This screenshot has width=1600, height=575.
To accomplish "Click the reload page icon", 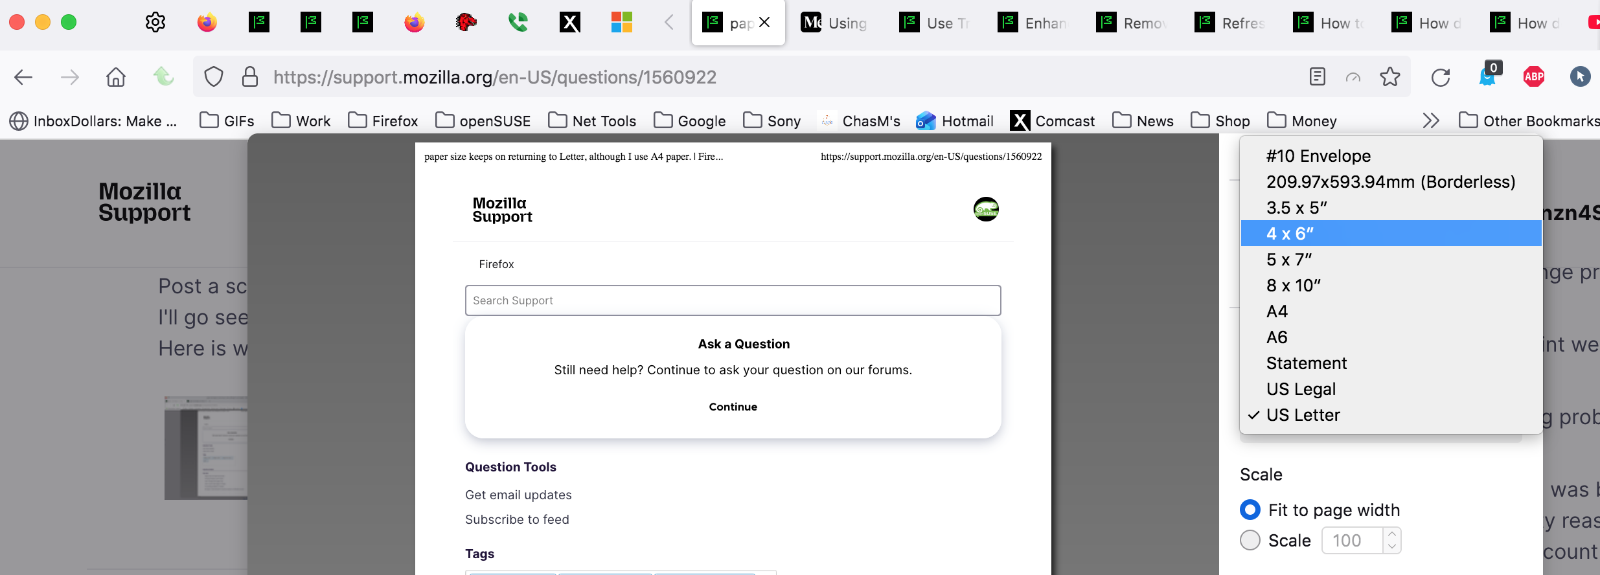I will click(1440, 78).
